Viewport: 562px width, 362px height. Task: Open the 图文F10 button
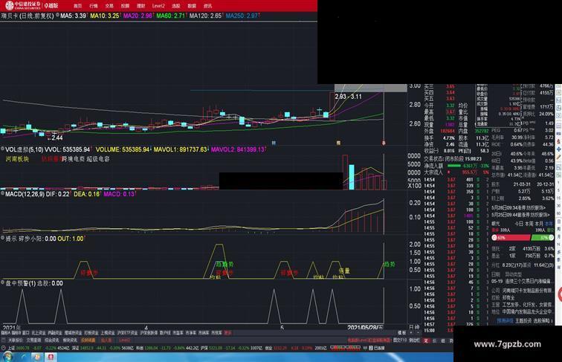[x=401, y=340]
